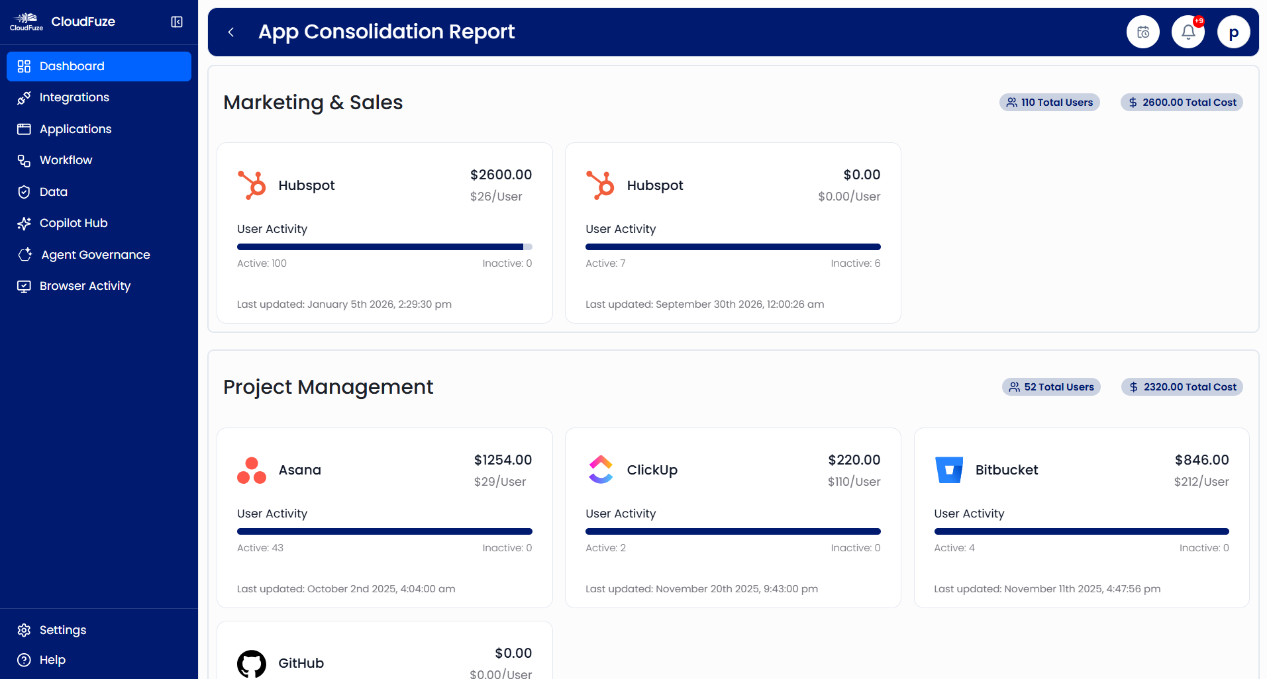Image resolution: width=1267 pixels, height=679 pixels.
Task: Click Asana price $1254.00
Action: 503,460
